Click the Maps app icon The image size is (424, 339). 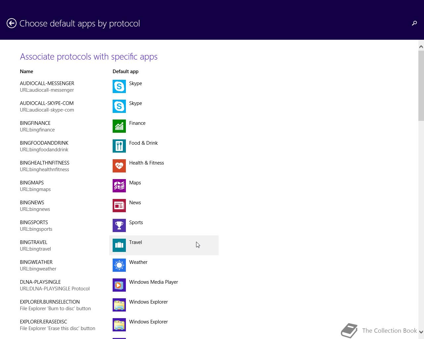[x=119, y=186]
